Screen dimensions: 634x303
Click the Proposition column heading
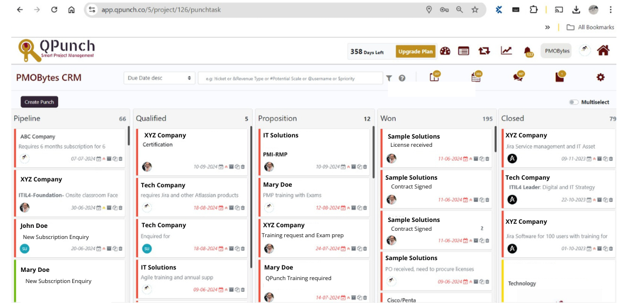(277, 118)
